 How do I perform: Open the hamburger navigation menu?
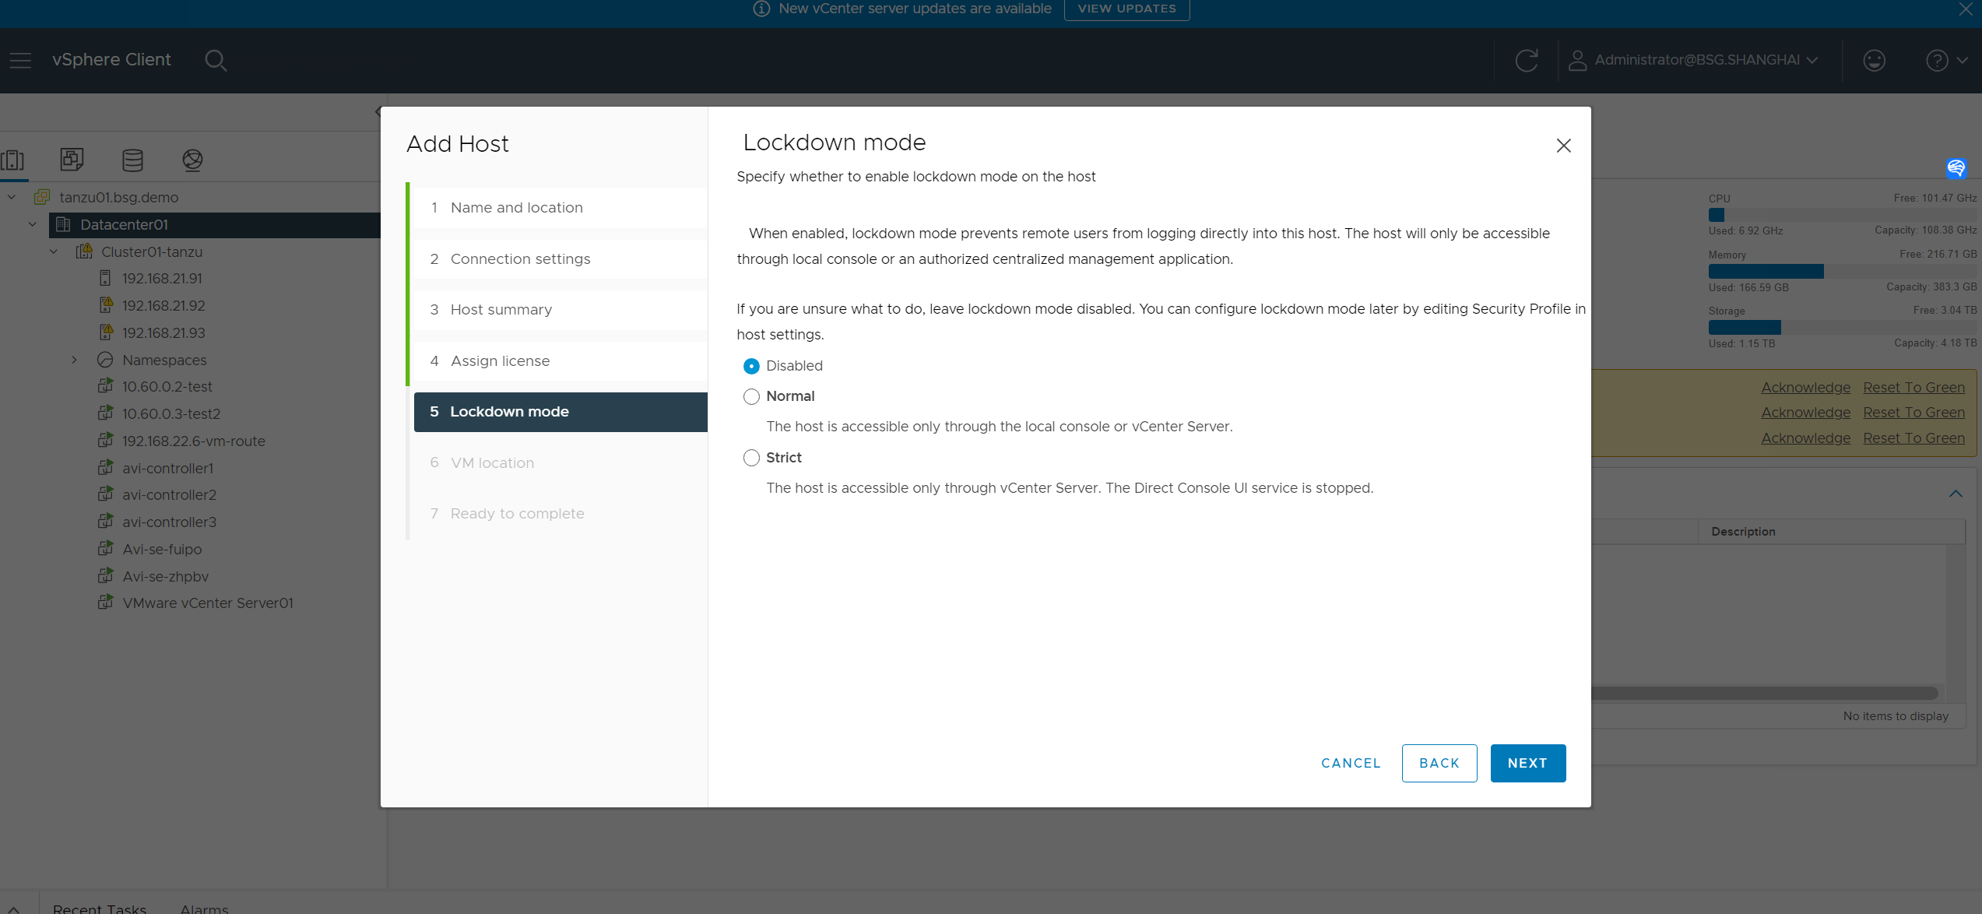(x=21, y=60)
